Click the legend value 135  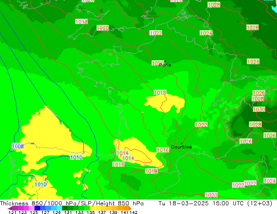coord(90,212)
